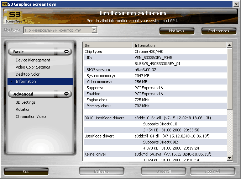The width and height of the screenshot is (241, 179).
Task: Open Device Management page
Action: 33,60
